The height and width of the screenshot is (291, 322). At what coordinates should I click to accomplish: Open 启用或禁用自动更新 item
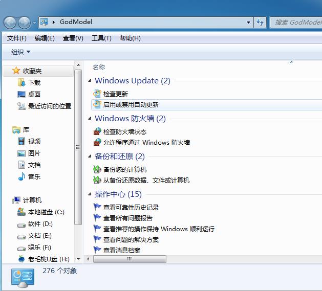click(x=131, y=104)
